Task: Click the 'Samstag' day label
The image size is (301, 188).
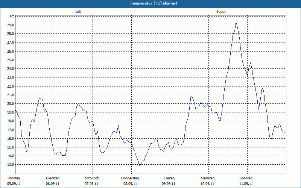Action: coord(208,178)
